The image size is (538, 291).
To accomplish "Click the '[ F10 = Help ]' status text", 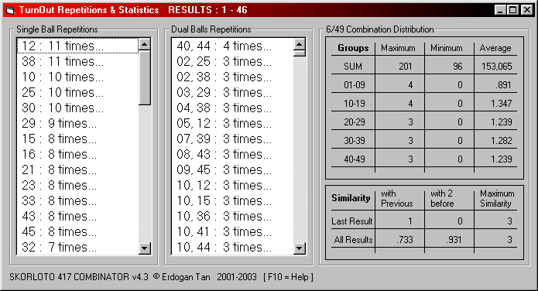I will point(288,277).
